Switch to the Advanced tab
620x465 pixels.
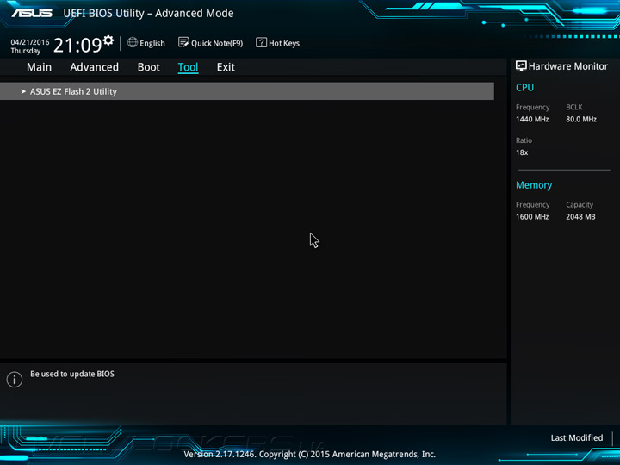click(94, 67)
